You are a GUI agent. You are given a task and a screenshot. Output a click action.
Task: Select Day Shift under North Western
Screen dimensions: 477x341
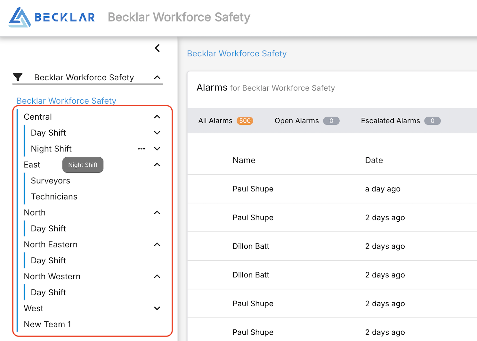pos(48,292)
